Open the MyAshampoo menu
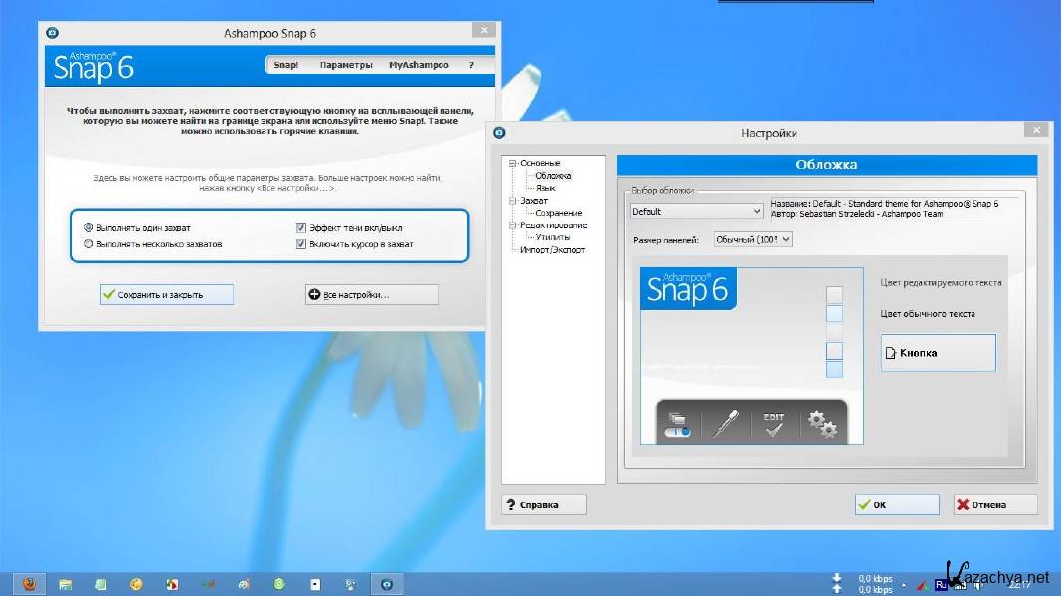Viewport: 1061px width, 596px height. [x=419, y=65]
